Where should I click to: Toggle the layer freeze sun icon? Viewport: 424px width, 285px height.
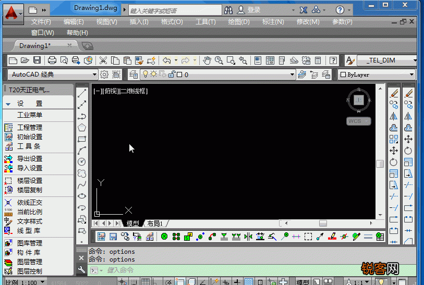point(154,74)
